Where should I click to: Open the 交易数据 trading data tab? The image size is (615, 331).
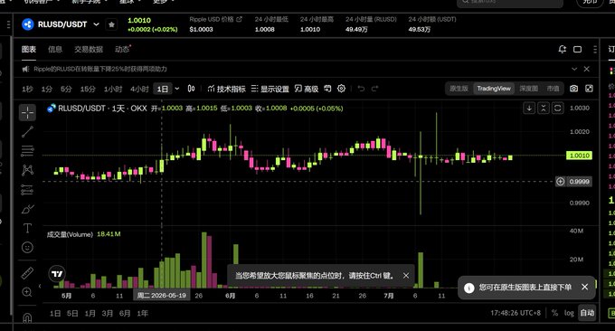point(89,50)
